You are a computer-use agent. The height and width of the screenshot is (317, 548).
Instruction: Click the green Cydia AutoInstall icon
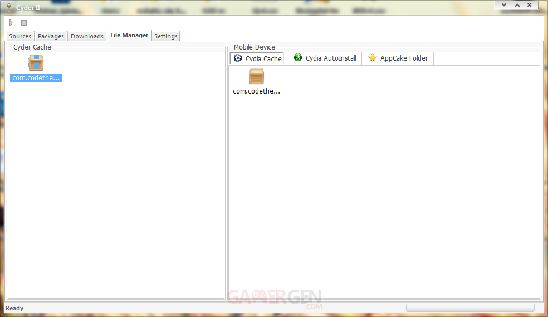(x=298, y=58)
